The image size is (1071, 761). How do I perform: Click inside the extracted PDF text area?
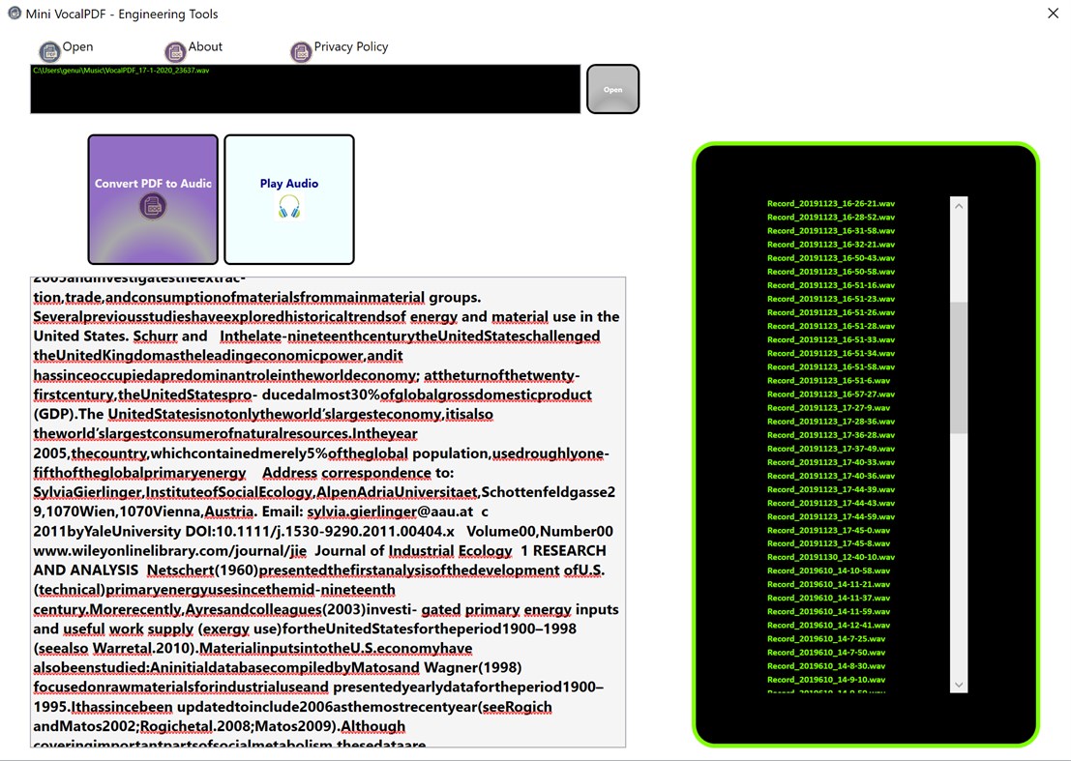coord(329,512)
